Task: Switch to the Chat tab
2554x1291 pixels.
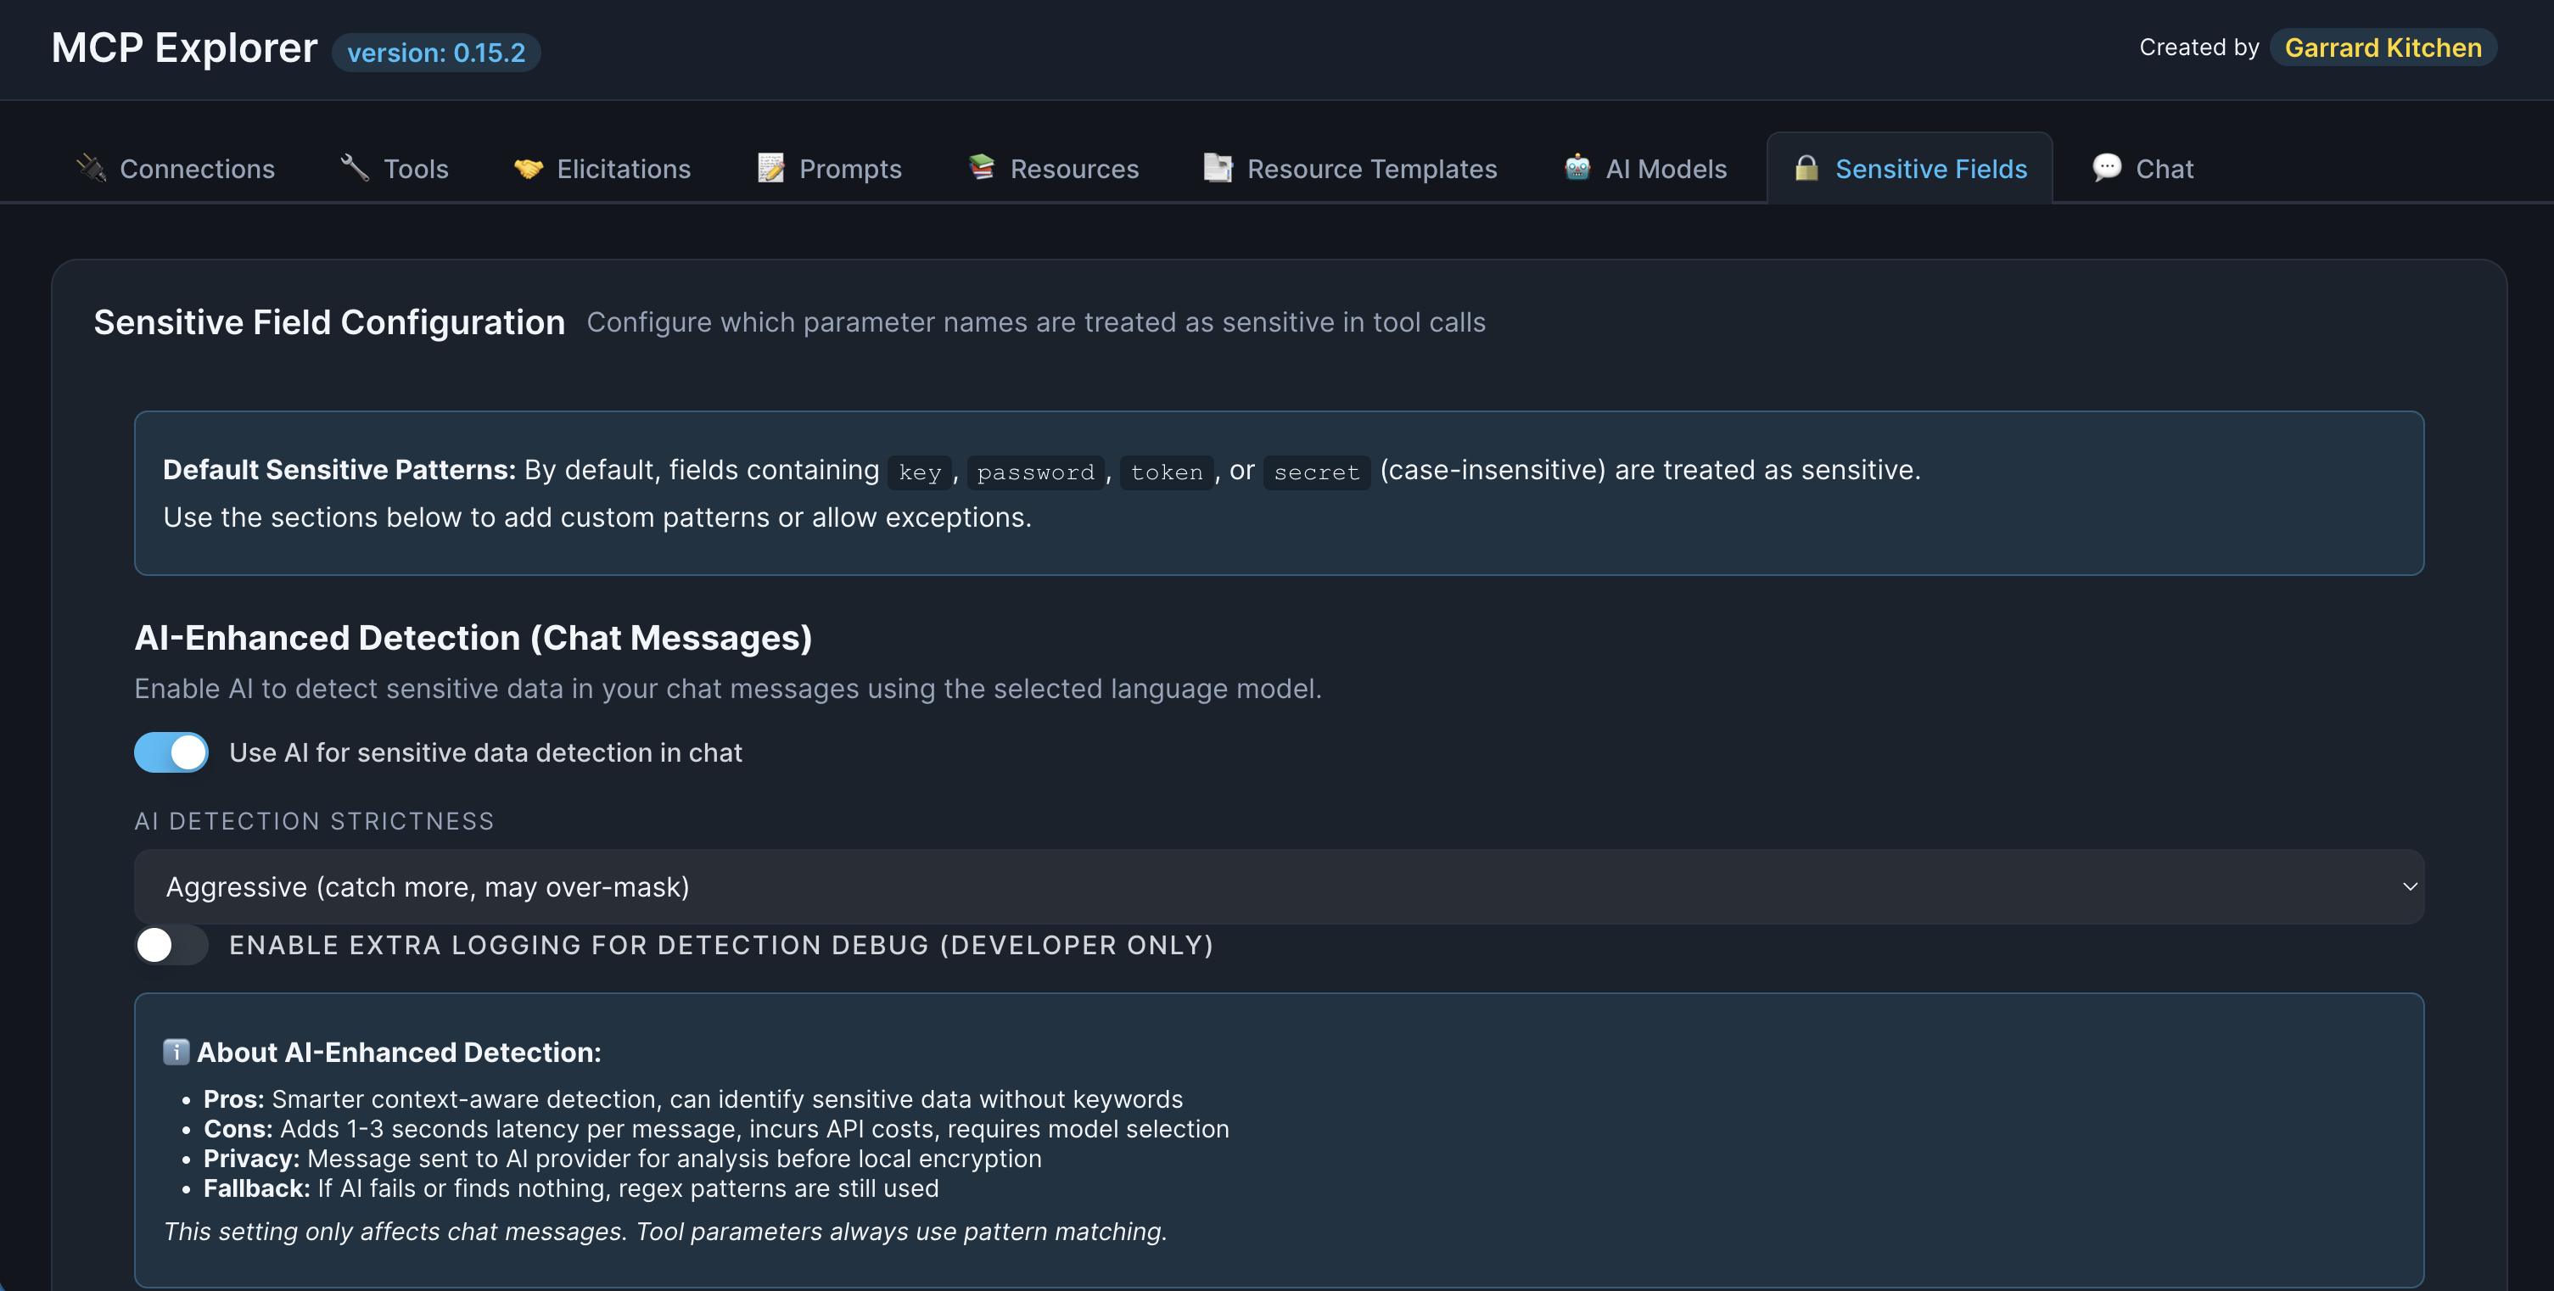Action: point(2164,169)
